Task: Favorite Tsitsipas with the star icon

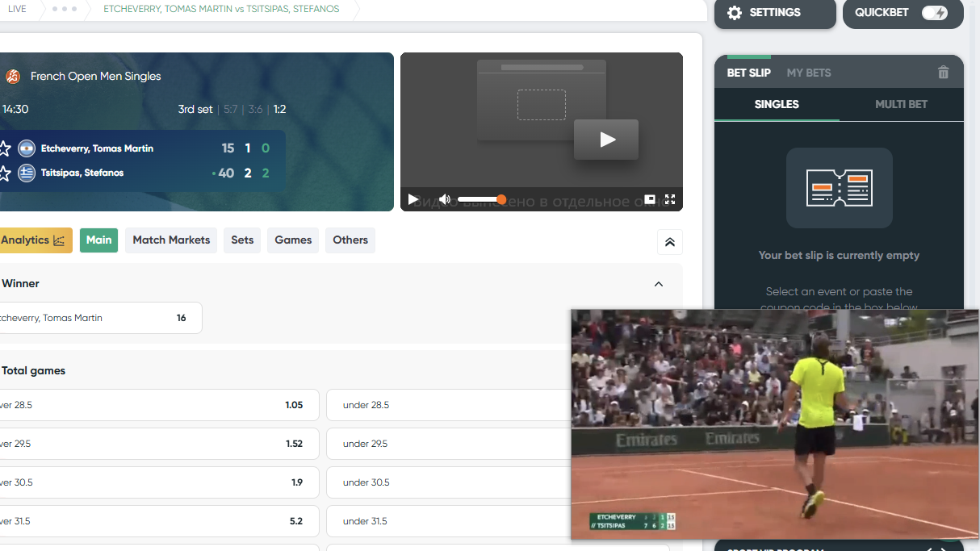Action: point(5,173)
